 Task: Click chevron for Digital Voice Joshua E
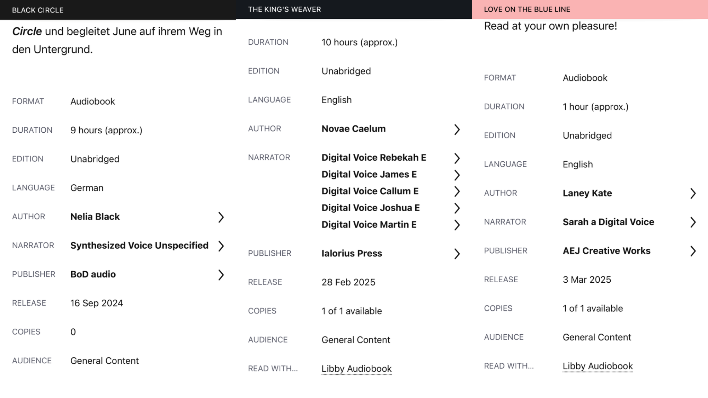tap(457, 208)
